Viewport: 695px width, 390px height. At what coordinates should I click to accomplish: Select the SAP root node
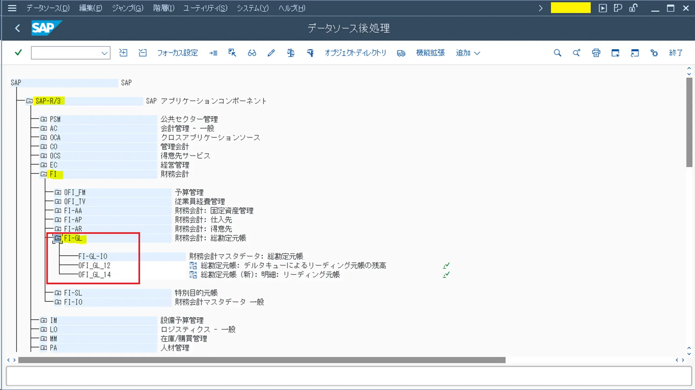(16, 83)
